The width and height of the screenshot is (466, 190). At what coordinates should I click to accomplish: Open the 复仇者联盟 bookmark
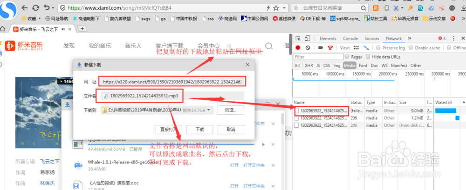click(x=117, y=19)
